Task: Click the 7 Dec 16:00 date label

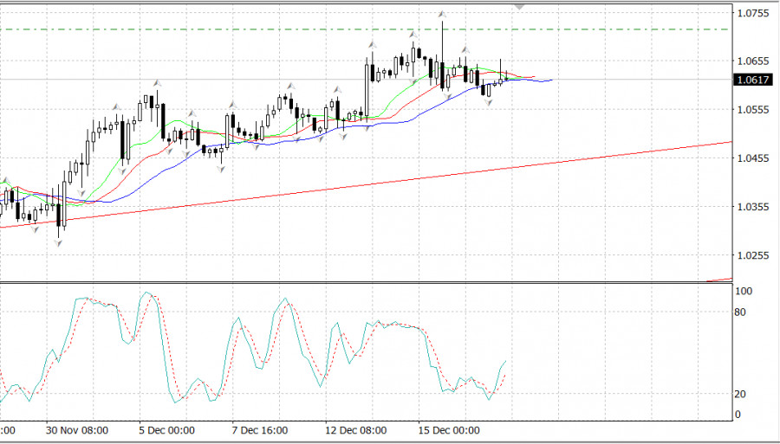Action: pos(260,430)
